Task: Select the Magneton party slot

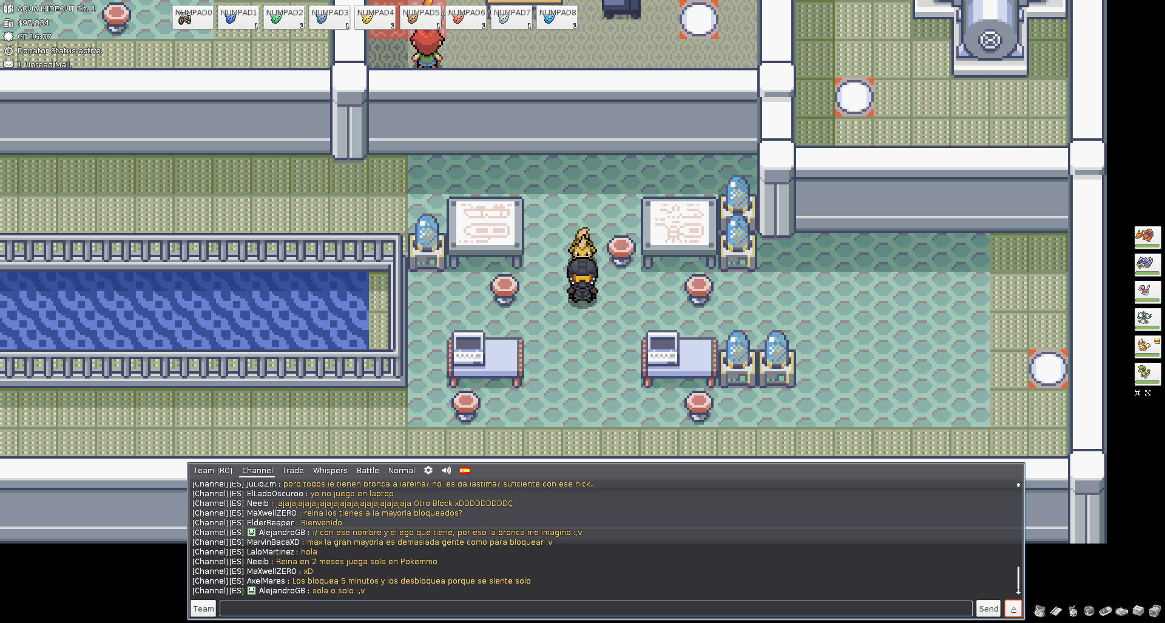Action: click(x=1147, y=319)
